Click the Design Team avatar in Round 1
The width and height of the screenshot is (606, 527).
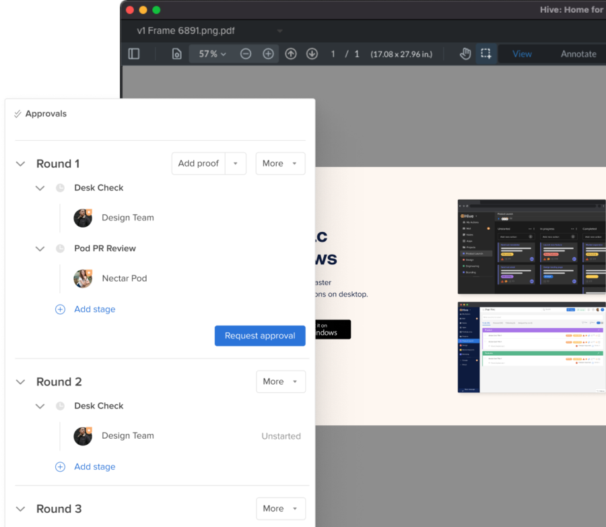83,218
